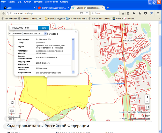
Task: Open the Firefox hamburger menu
Action: [158, 13]
